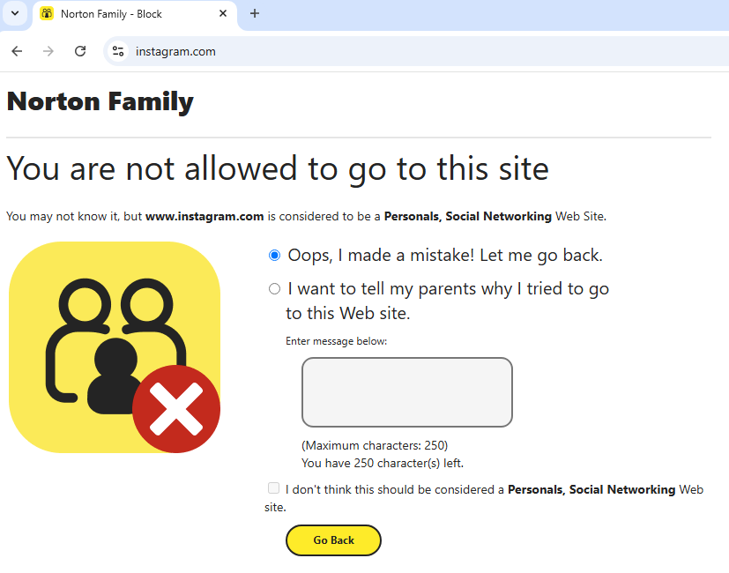Image resolution: width=729 pixels, height=573 pixels.
Task: Open the tab search dropdown arrow
Action: [15, 13]
